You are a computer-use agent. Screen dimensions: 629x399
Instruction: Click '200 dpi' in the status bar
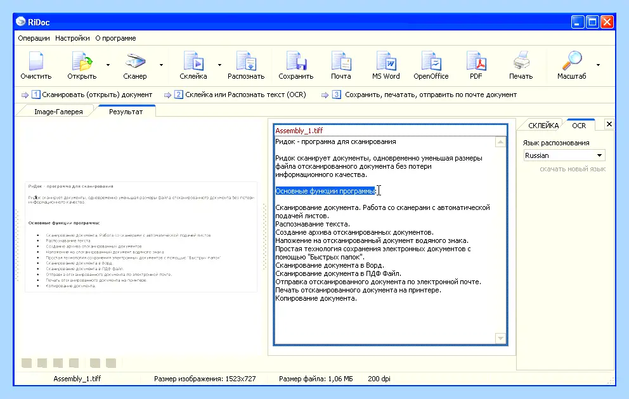[x=379, y=379]
